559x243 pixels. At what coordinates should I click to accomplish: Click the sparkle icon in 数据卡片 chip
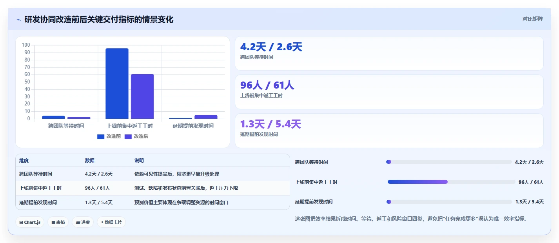[102, 222]
